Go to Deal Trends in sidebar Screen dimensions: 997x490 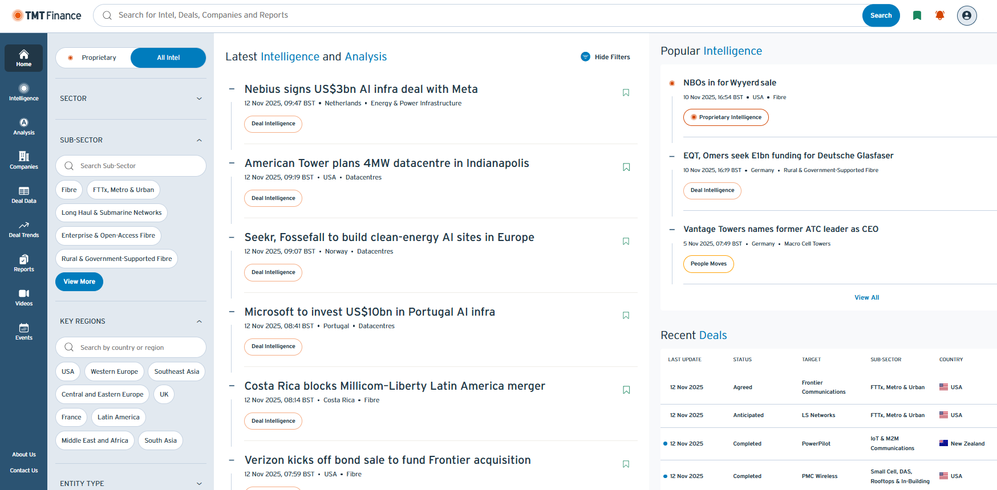(x=24, y=229)
